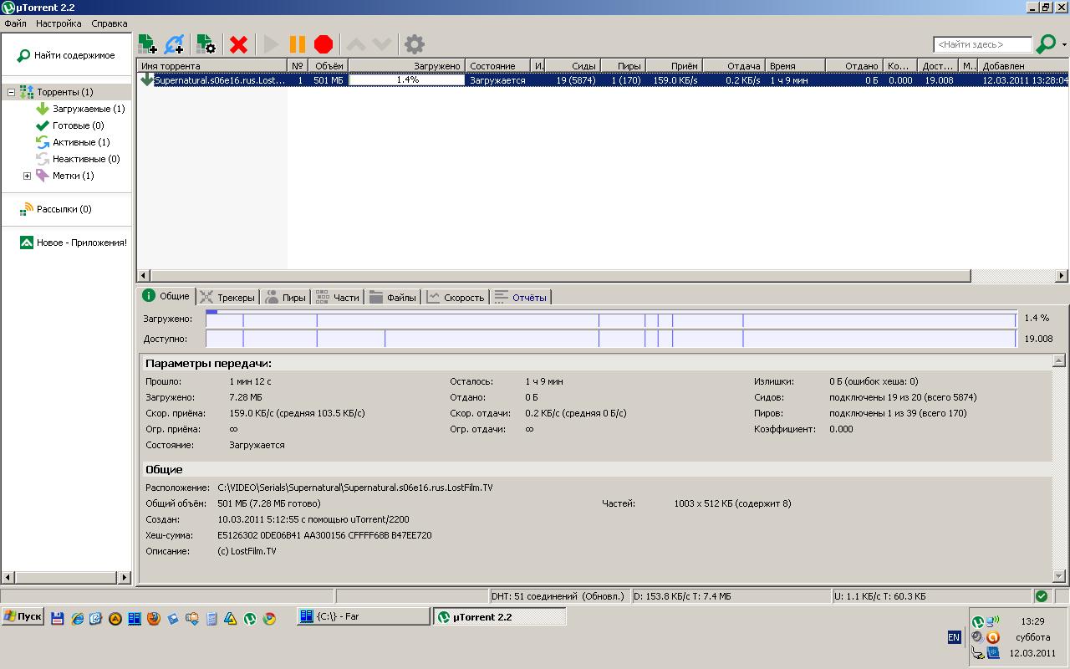Click Far manager button in the taskbar
Image resolution: width=1070 pixels, height=669 pixels.
364,616
